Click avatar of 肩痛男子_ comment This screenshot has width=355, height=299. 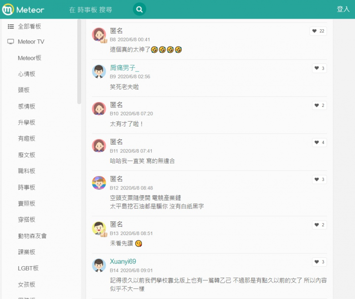pos(99,71)
